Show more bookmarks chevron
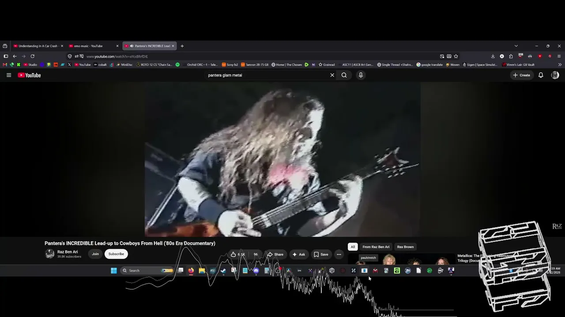565x317 pixels. pyautogui.click(x=560, y=65)
